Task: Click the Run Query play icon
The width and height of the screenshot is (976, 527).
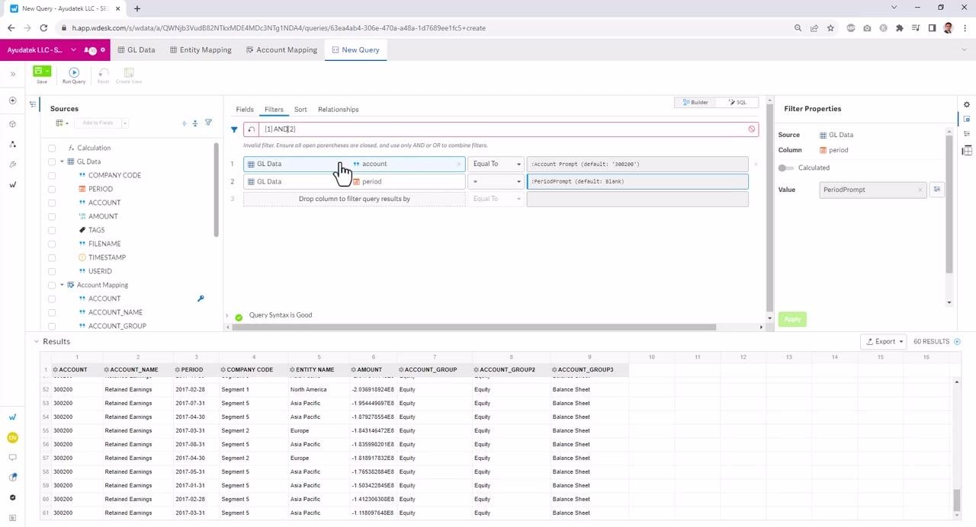Action: tap(74, 72)
